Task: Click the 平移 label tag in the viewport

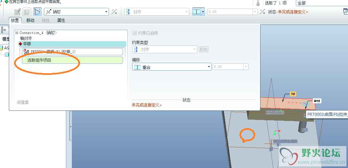Action: (x=293, y=94)
